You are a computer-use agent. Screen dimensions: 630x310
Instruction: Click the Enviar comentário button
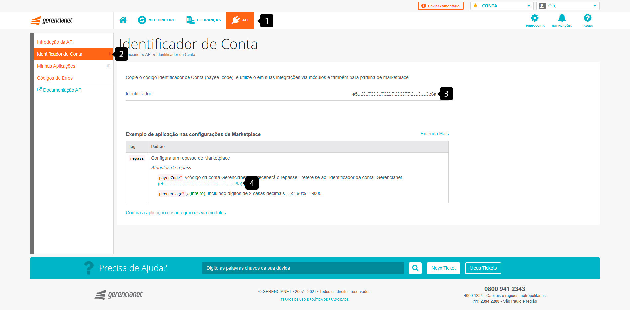pyautogui.click(x=441, y=6)
